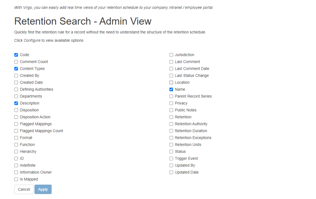
Task: Uncheck the Code checkbox
Action: tap(16, 55)
